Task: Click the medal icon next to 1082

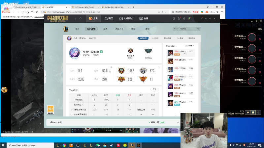Action: (121, 71)
